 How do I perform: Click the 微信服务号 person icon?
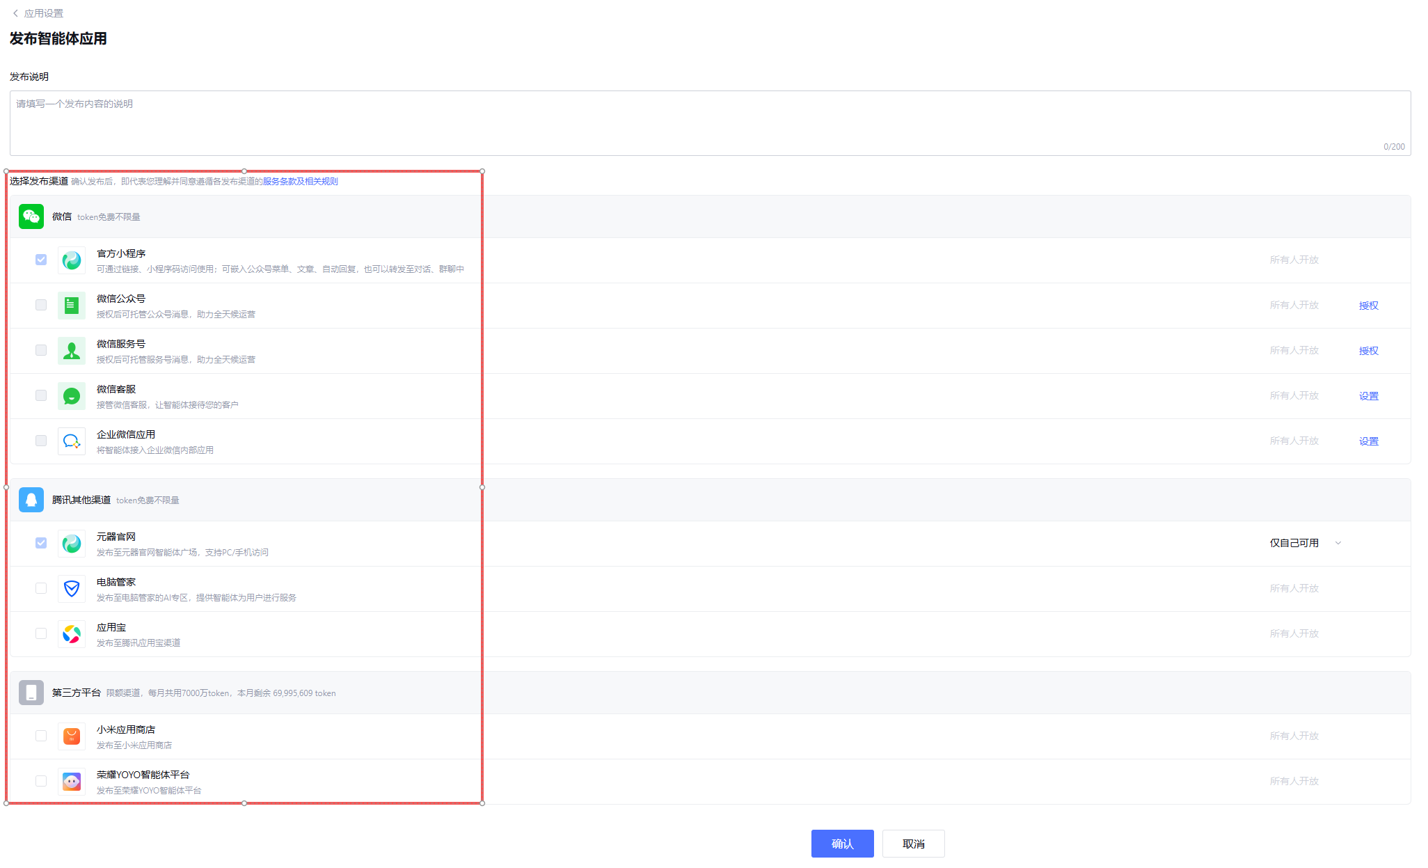[x=71, y=351]
